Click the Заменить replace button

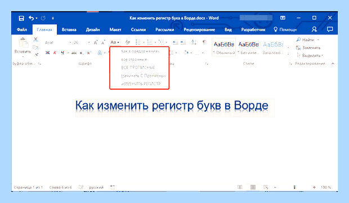tap(308, 48)
